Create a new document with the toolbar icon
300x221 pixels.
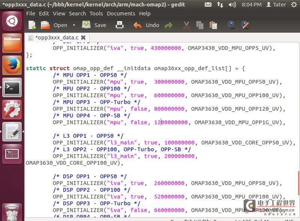pos(32,25)
